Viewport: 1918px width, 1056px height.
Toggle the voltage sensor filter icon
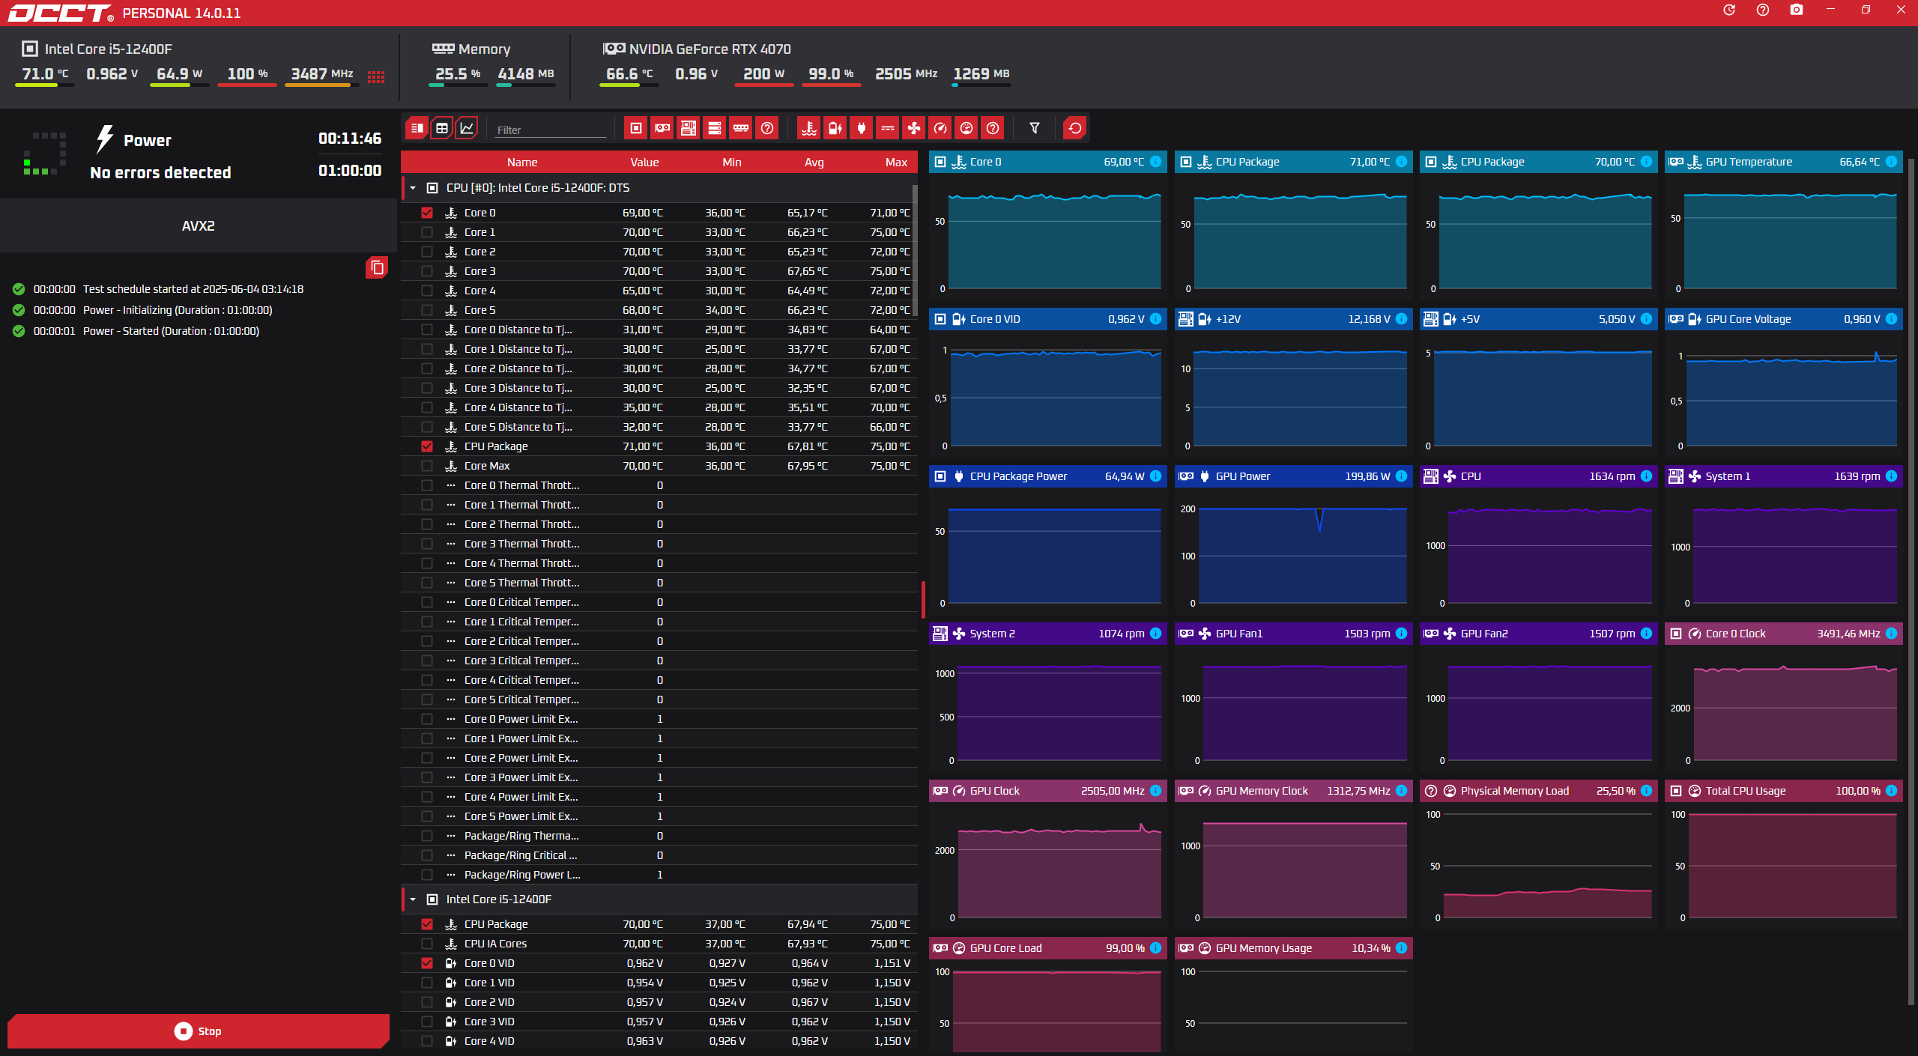[x=835, y=128]
